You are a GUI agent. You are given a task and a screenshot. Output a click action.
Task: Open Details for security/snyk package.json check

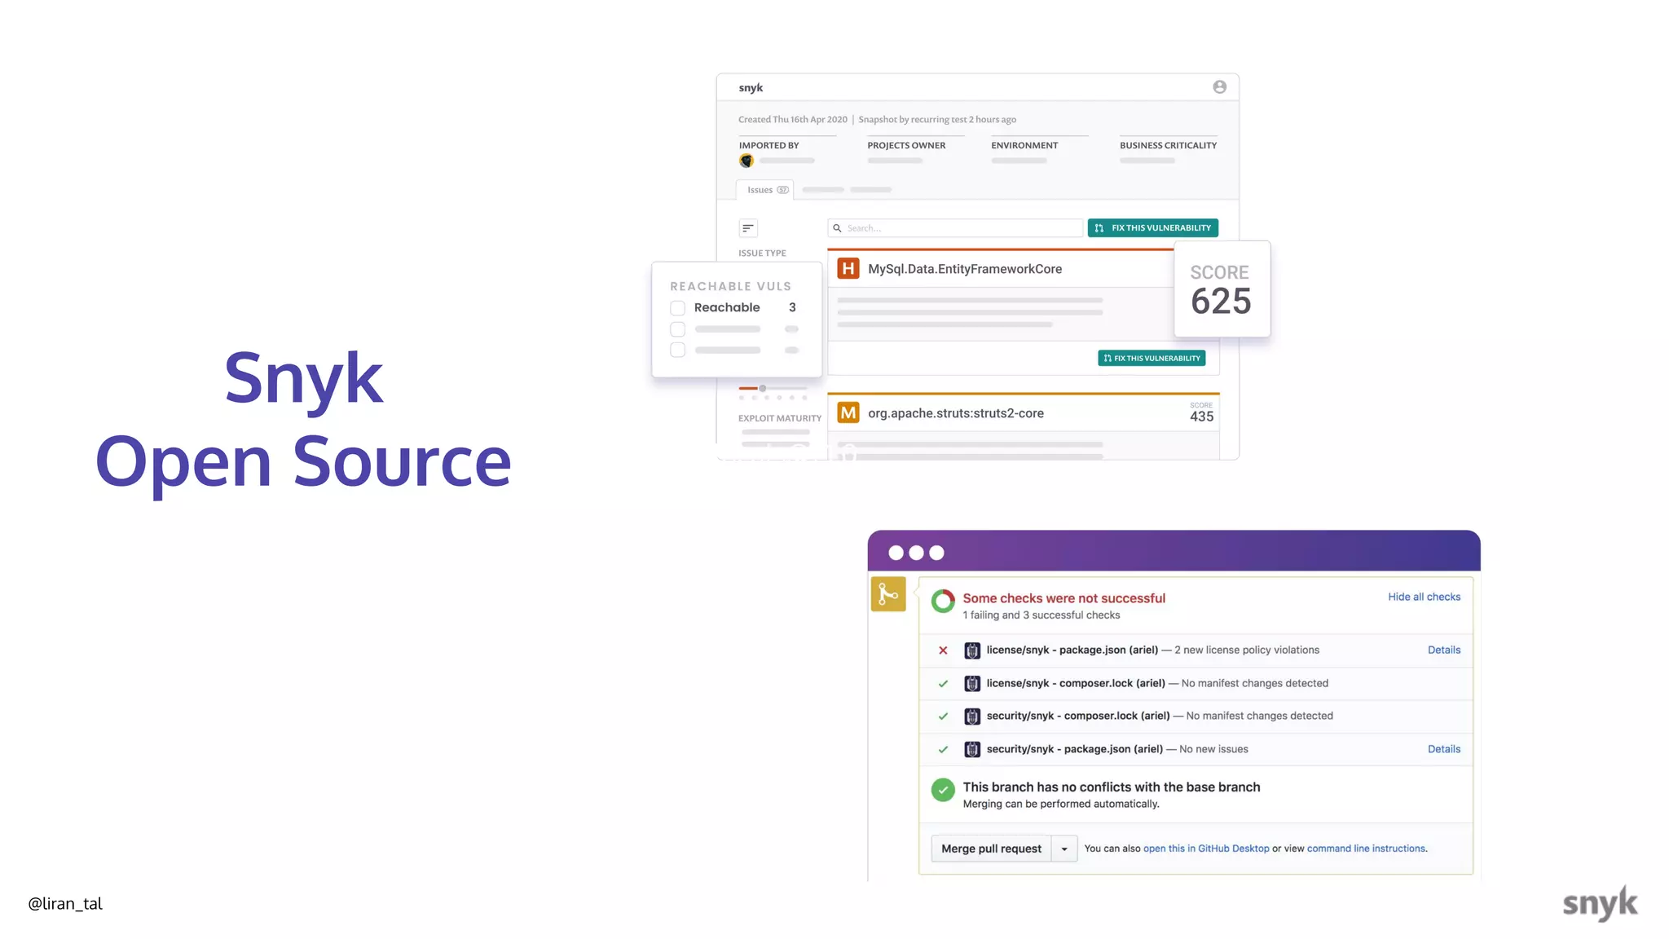coord(1443,749)
